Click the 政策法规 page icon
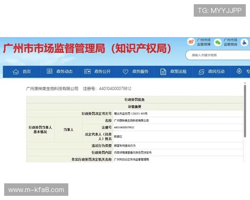 click(x=163, y=72)
